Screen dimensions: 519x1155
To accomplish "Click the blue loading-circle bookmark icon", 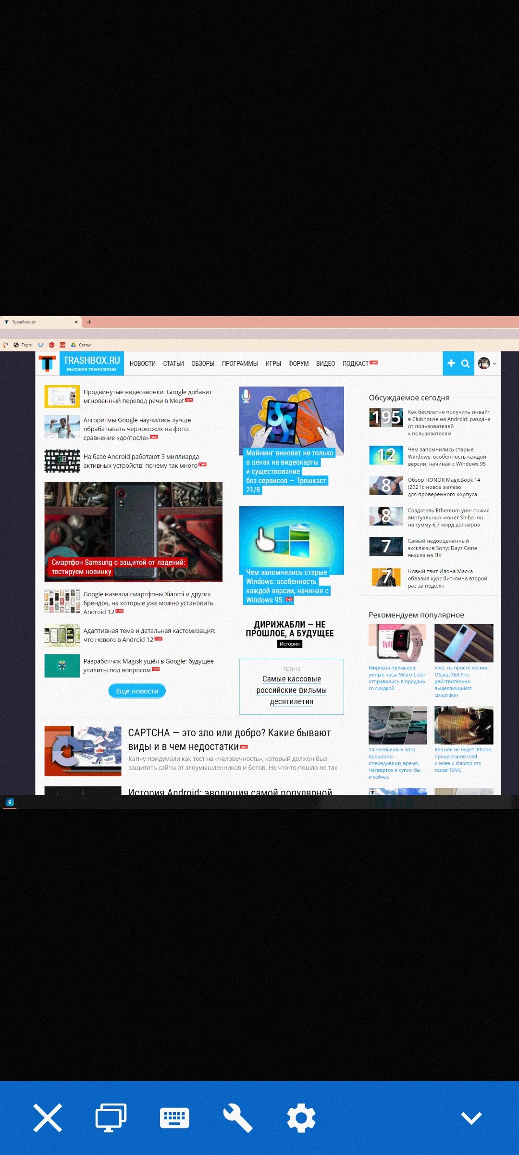I will coord(41,345).
